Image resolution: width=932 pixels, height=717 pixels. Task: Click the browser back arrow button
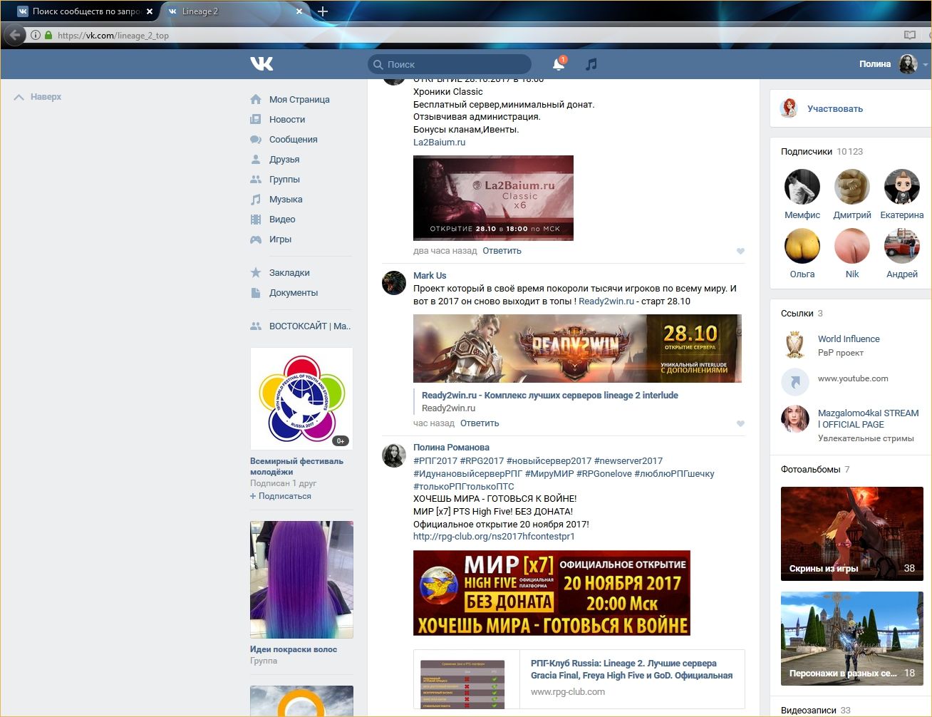point(15,35)
